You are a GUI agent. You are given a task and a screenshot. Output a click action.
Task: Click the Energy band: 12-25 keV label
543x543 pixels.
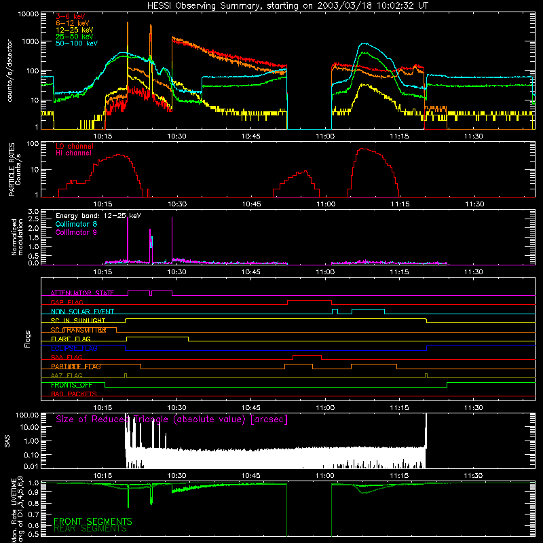(98, 216)
